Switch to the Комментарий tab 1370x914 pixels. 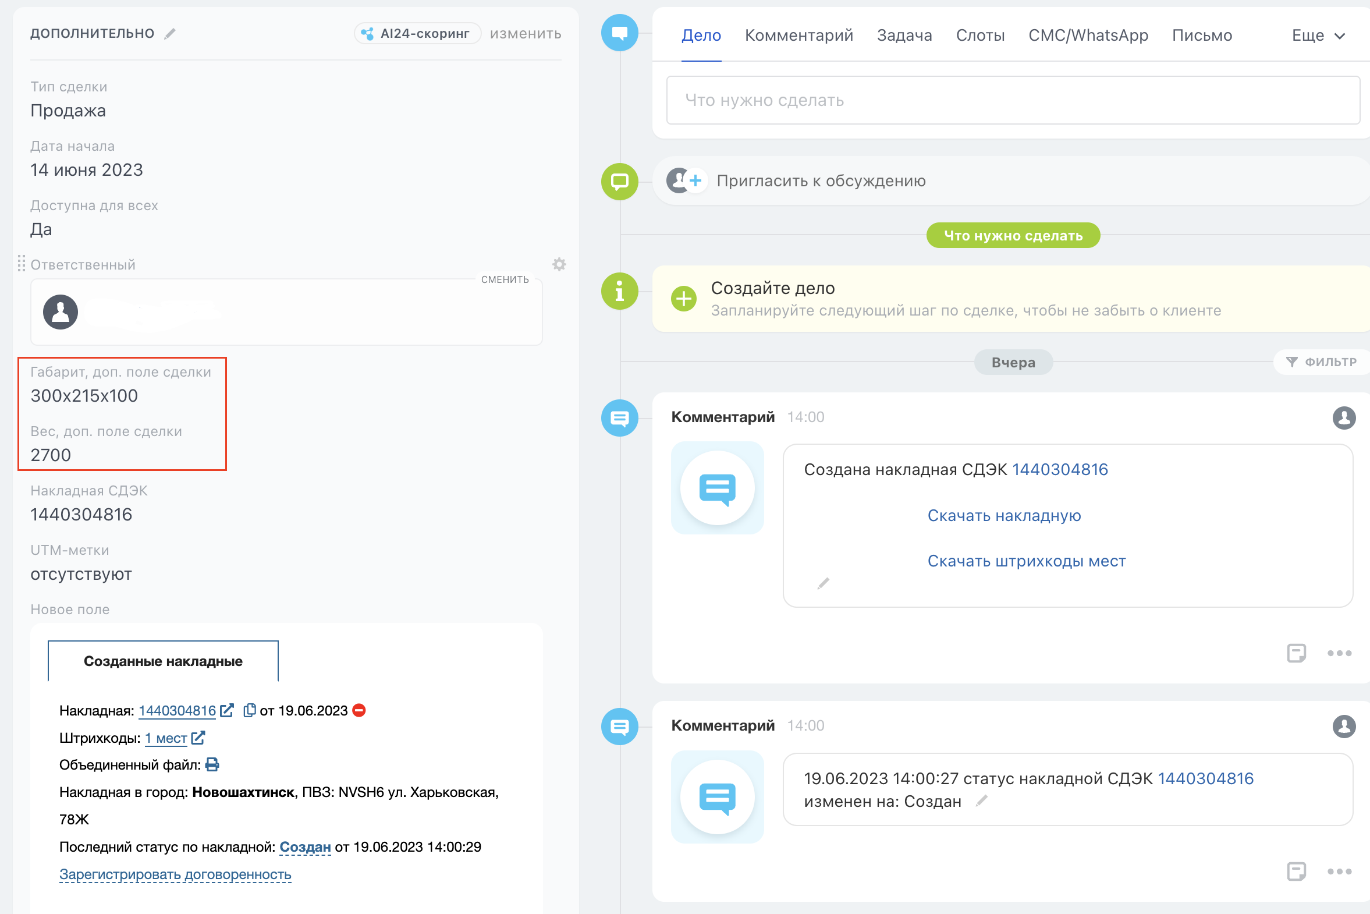coord(798,36)
